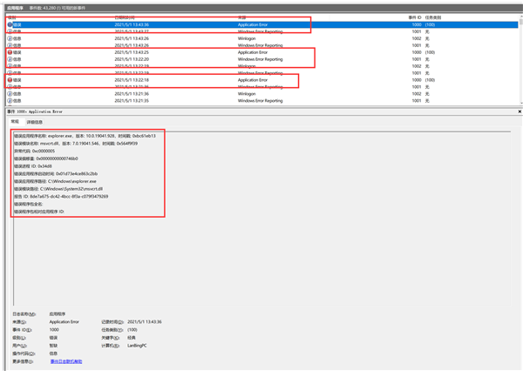Sort the event list by 级别 column header
The image size is (523, 371).
12,17
